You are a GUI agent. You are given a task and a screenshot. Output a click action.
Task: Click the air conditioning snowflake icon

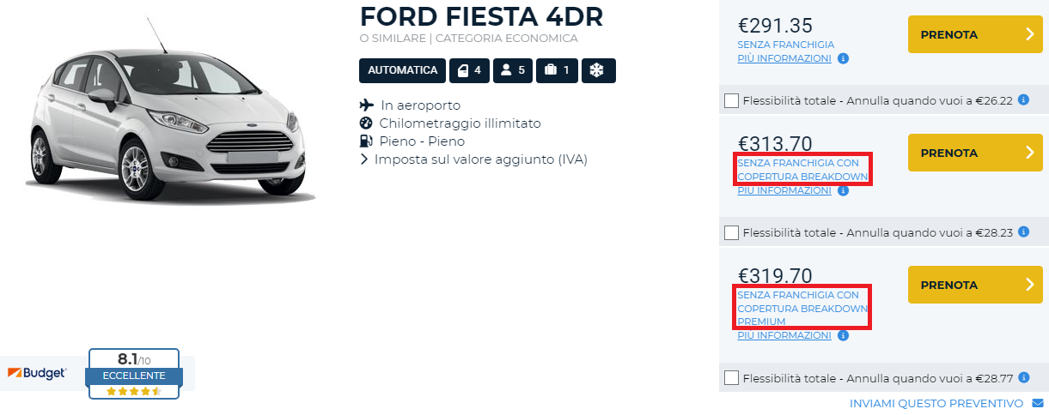click(x=598, y=70)
